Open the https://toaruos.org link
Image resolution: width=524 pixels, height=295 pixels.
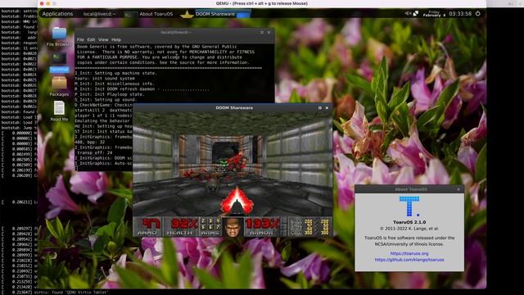409,253
